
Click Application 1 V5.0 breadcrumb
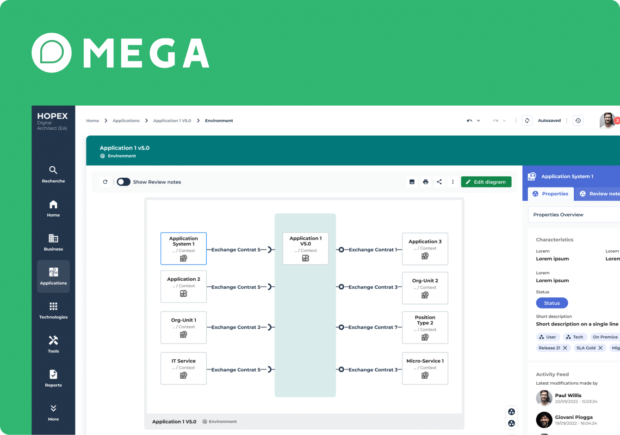click(172, 121)
